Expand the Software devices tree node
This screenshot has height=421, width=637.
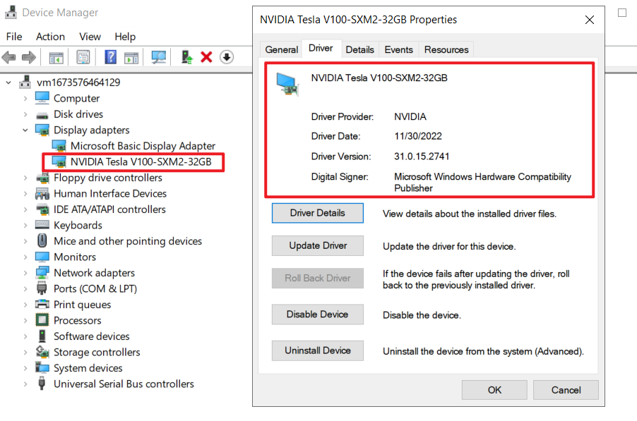coord(25,336)
